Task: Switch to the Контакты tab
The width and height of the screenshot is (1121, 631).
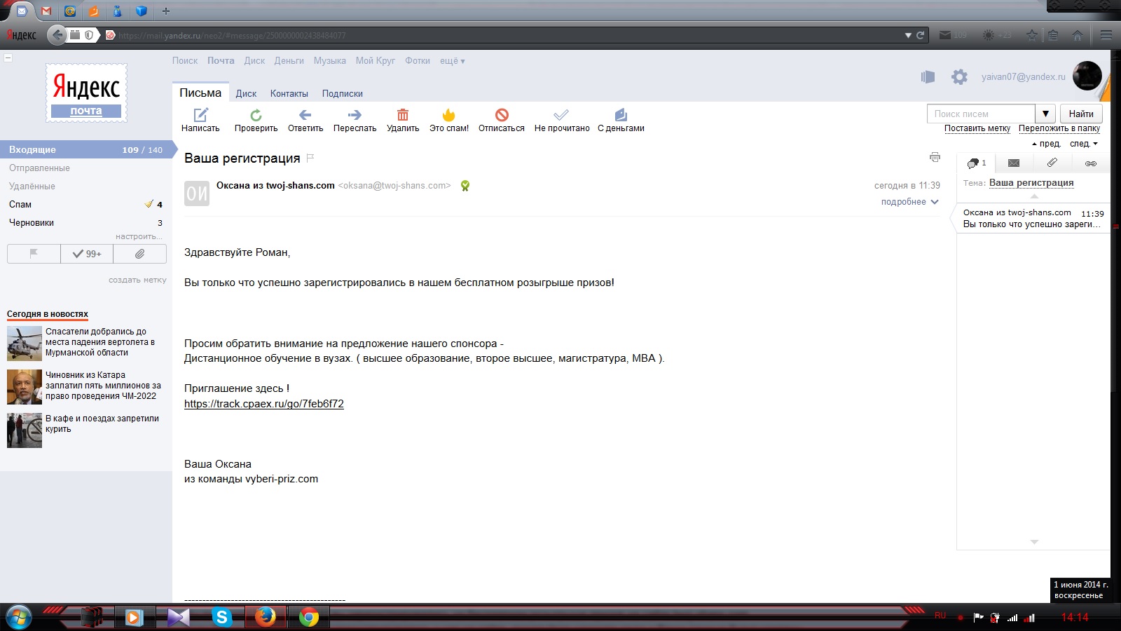Action: (x=289, y=93)
